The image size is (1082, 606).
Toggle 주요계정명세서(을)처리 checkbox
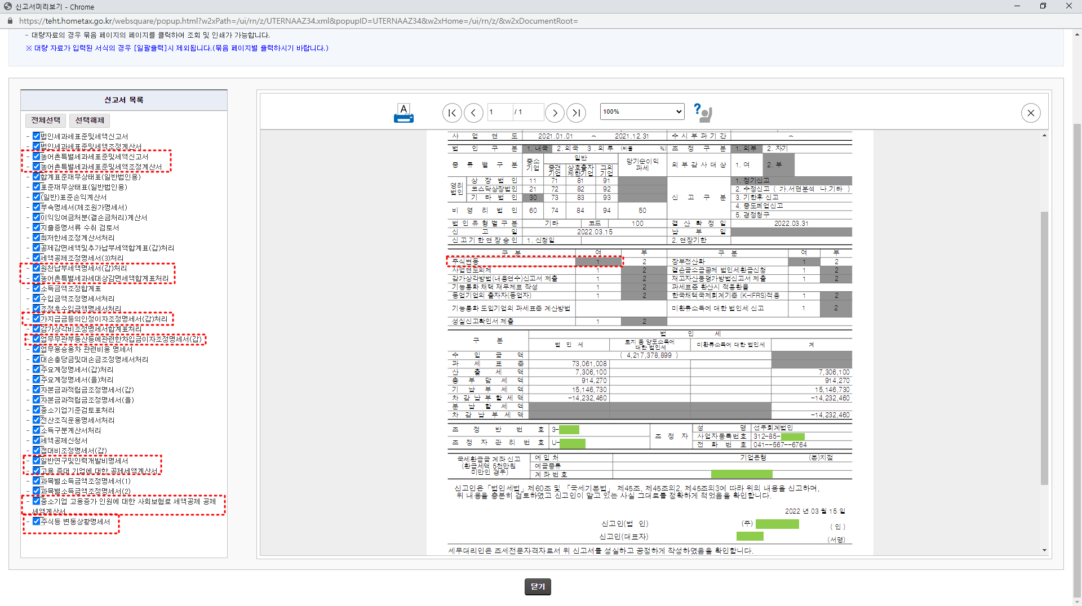click(36, 380)
